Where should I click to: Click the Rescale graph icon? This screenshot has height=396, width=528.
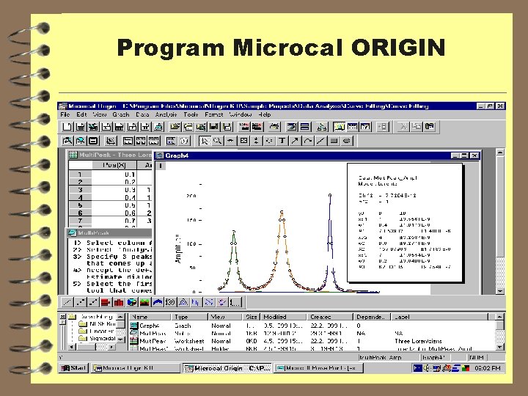point(111,141)
